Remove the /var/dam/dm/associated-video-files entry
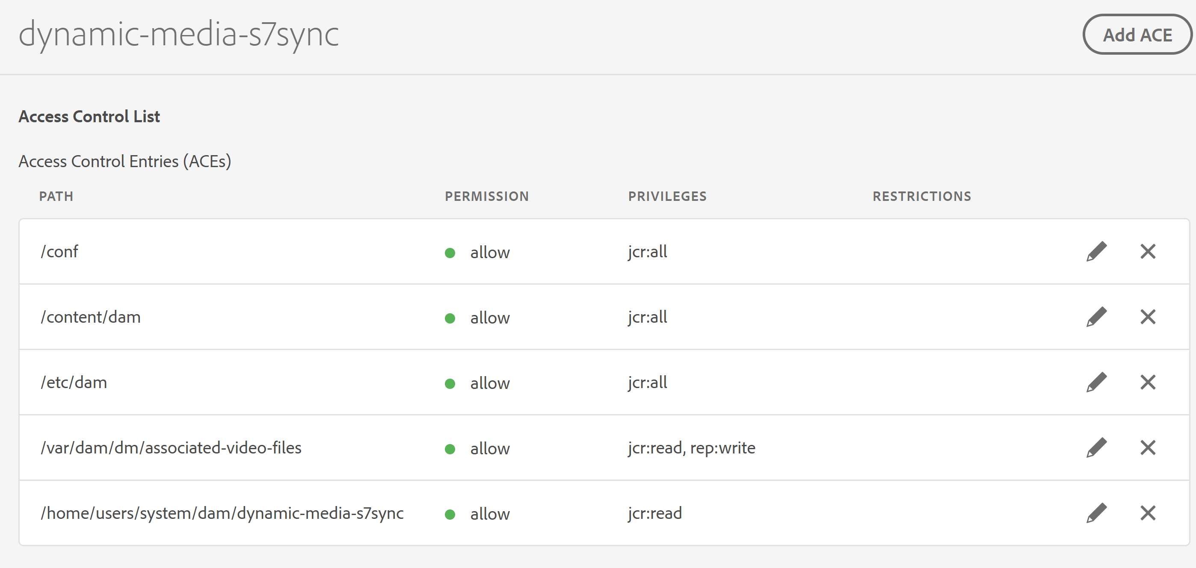Image resolution: width=1196 pixels, height=568 pixels. pos(1148,447)
